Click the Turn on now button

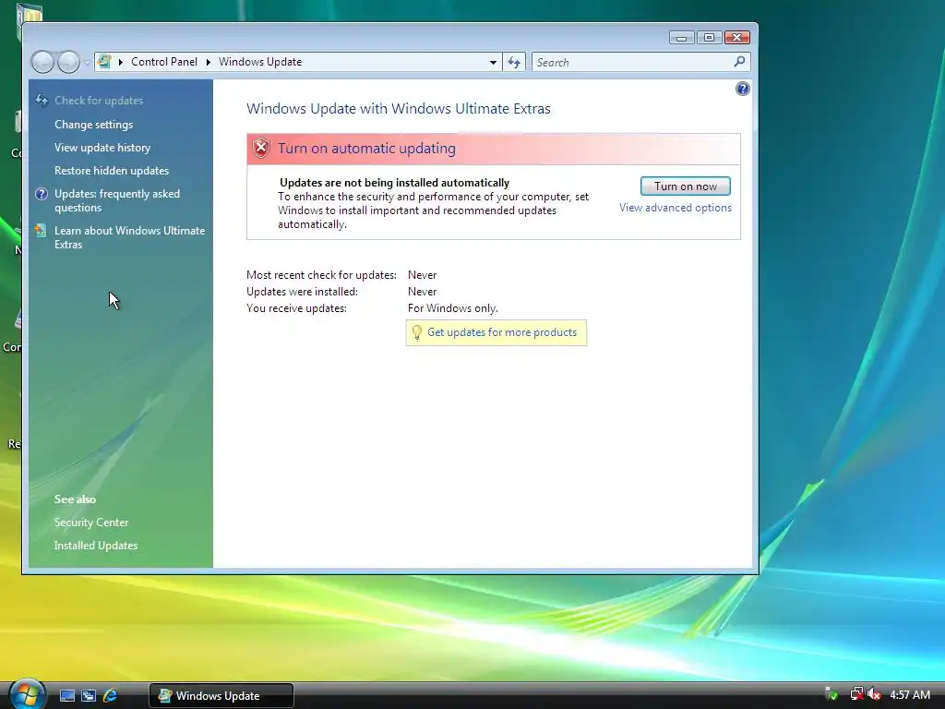click(686, 186)
